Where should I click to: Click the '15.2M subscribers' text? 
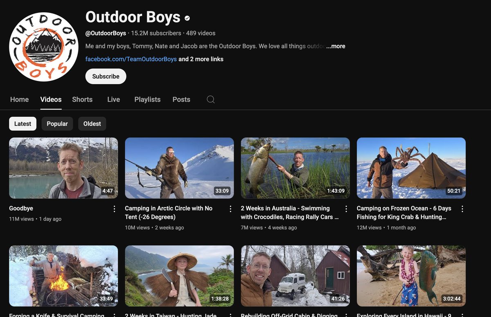[156, 33]
